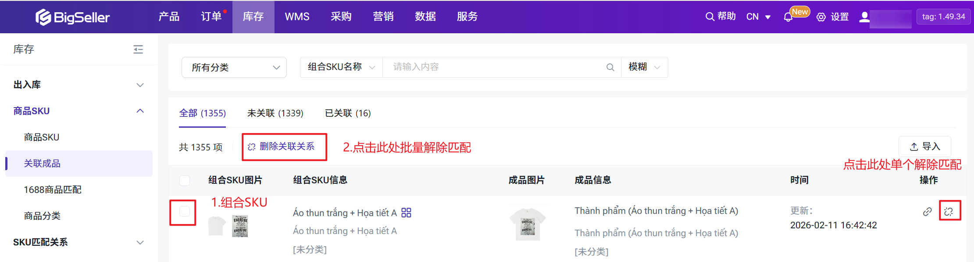
Task: Expand the 出入库 sidebar section
Action: click(79, 85)
